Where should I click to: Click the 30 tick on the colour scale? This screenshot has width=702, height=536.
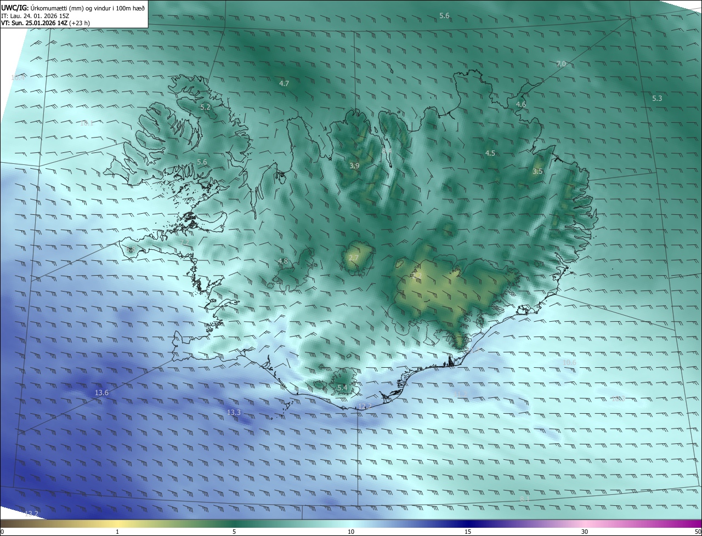[585, 532]
